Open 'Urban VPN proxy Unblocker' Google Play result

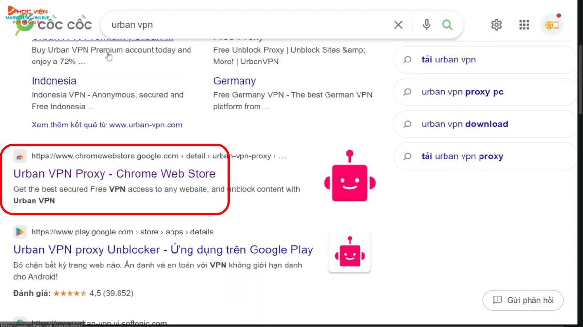coord(163,249)
